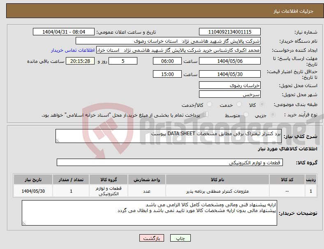The image size is (324, 249).
Task: Click the unit cell عدد
Action: pos(147,191)
